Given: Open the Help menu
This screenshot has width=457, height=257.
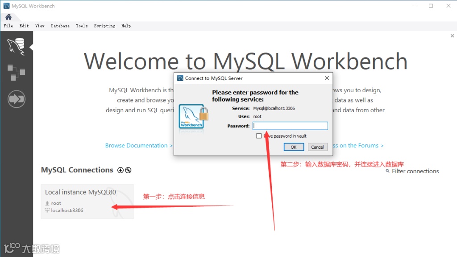Looking at the screenshot, I should pos(126,26).
